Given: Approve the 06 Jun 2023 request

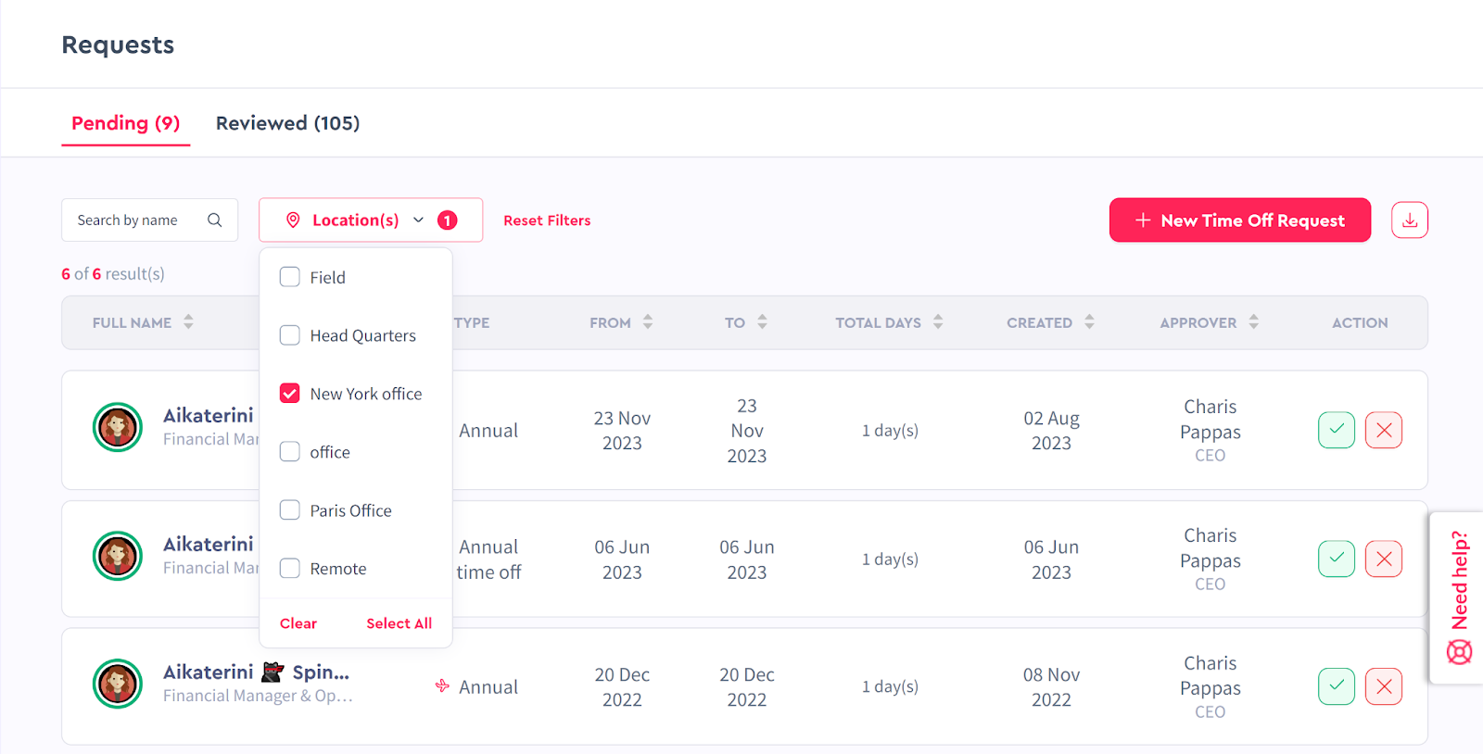Looking at the screenshot, I should click(1337, 559).
